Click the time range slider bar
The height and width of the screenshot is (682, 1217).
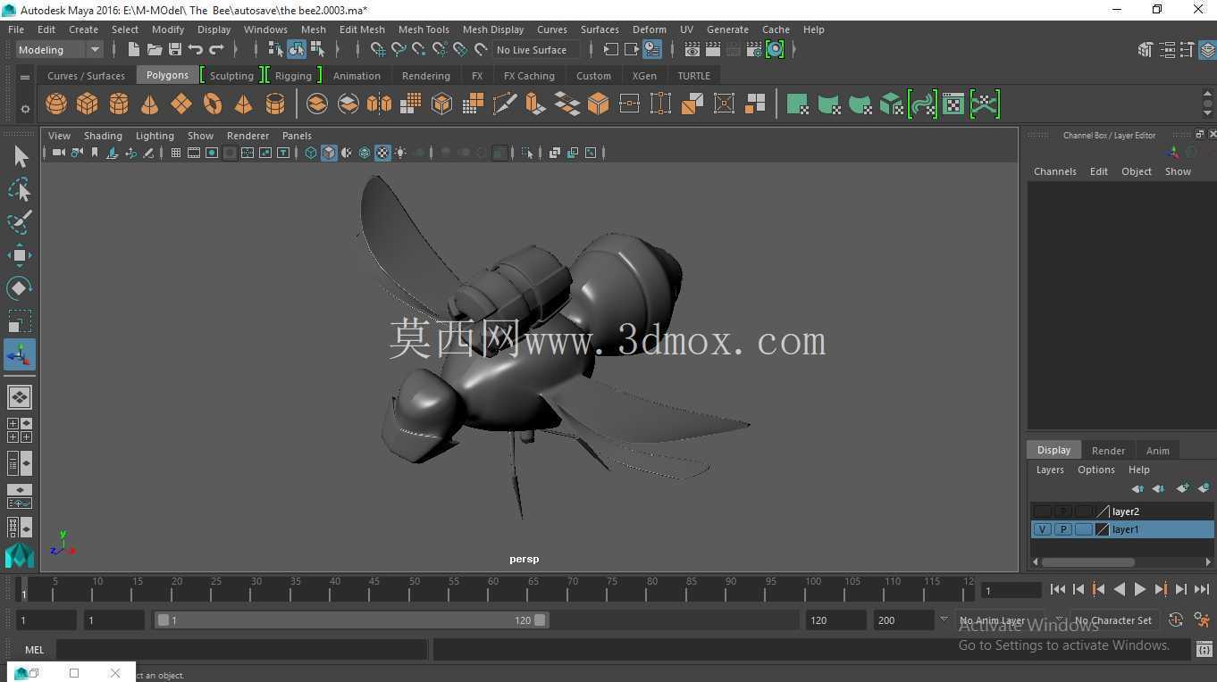click(352, 620)
